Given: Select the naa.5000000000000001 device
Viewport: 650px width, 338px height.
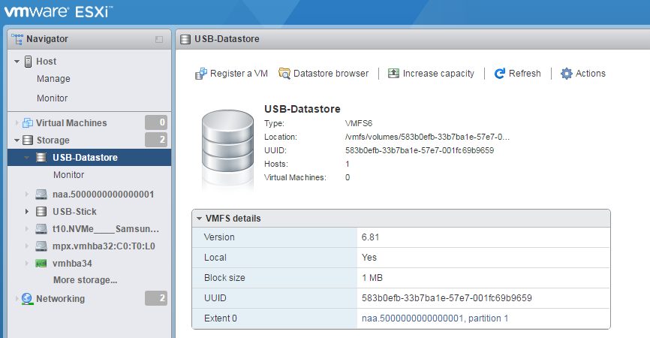Looking at the screenshot, I should [x=103, y=195].
